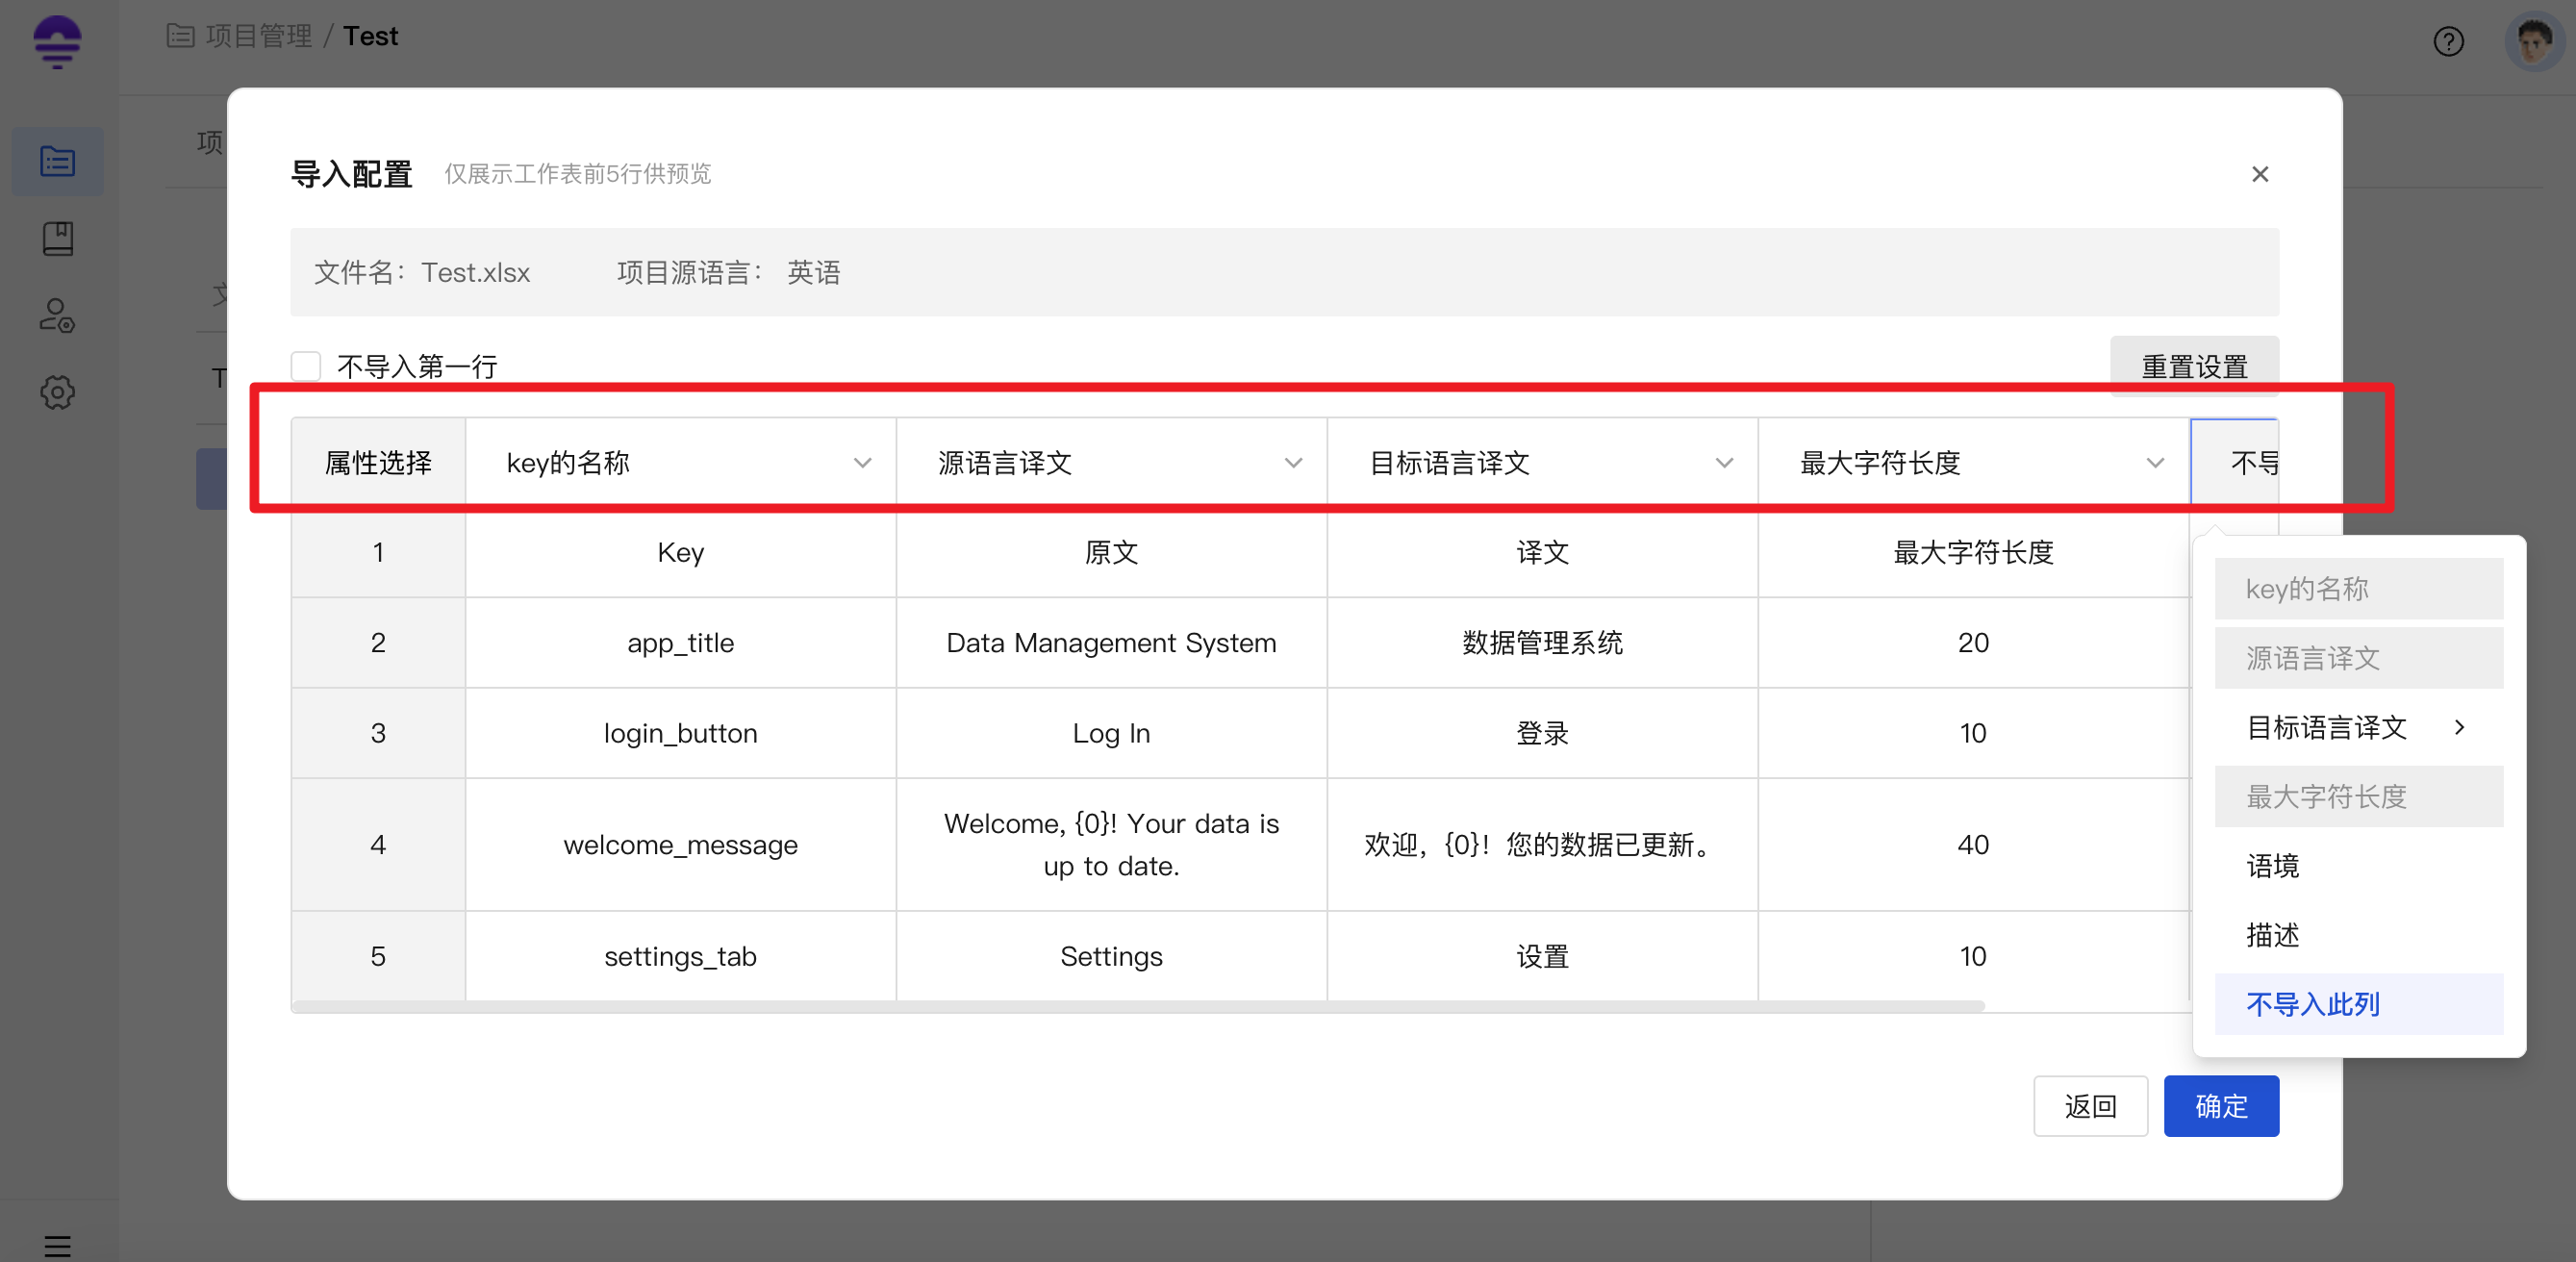The height and width of the screenshot is (1262, 2576).
Task: Click the 原文 cell in row 1
Action: [x=1111, y=552]
